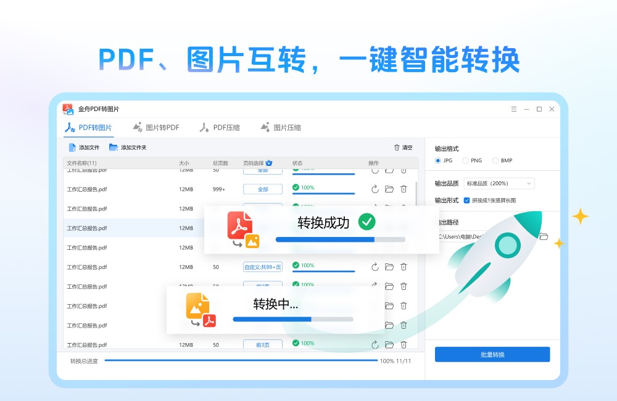Open the 前3页 page selector on the last row
The height and width of the screenshot is (401, 617).
[x=262, y=344]
